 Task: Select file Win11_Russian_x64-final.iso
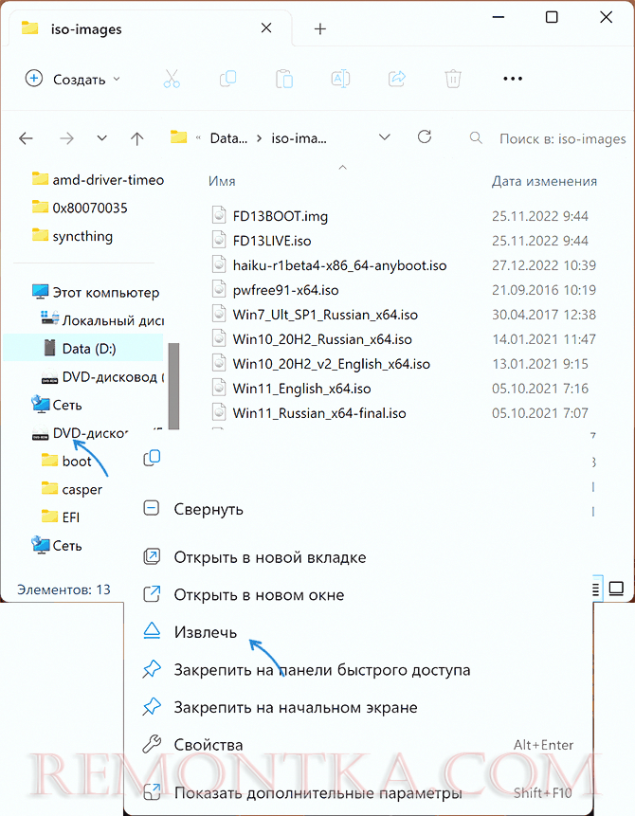click(x=319, y=413)
